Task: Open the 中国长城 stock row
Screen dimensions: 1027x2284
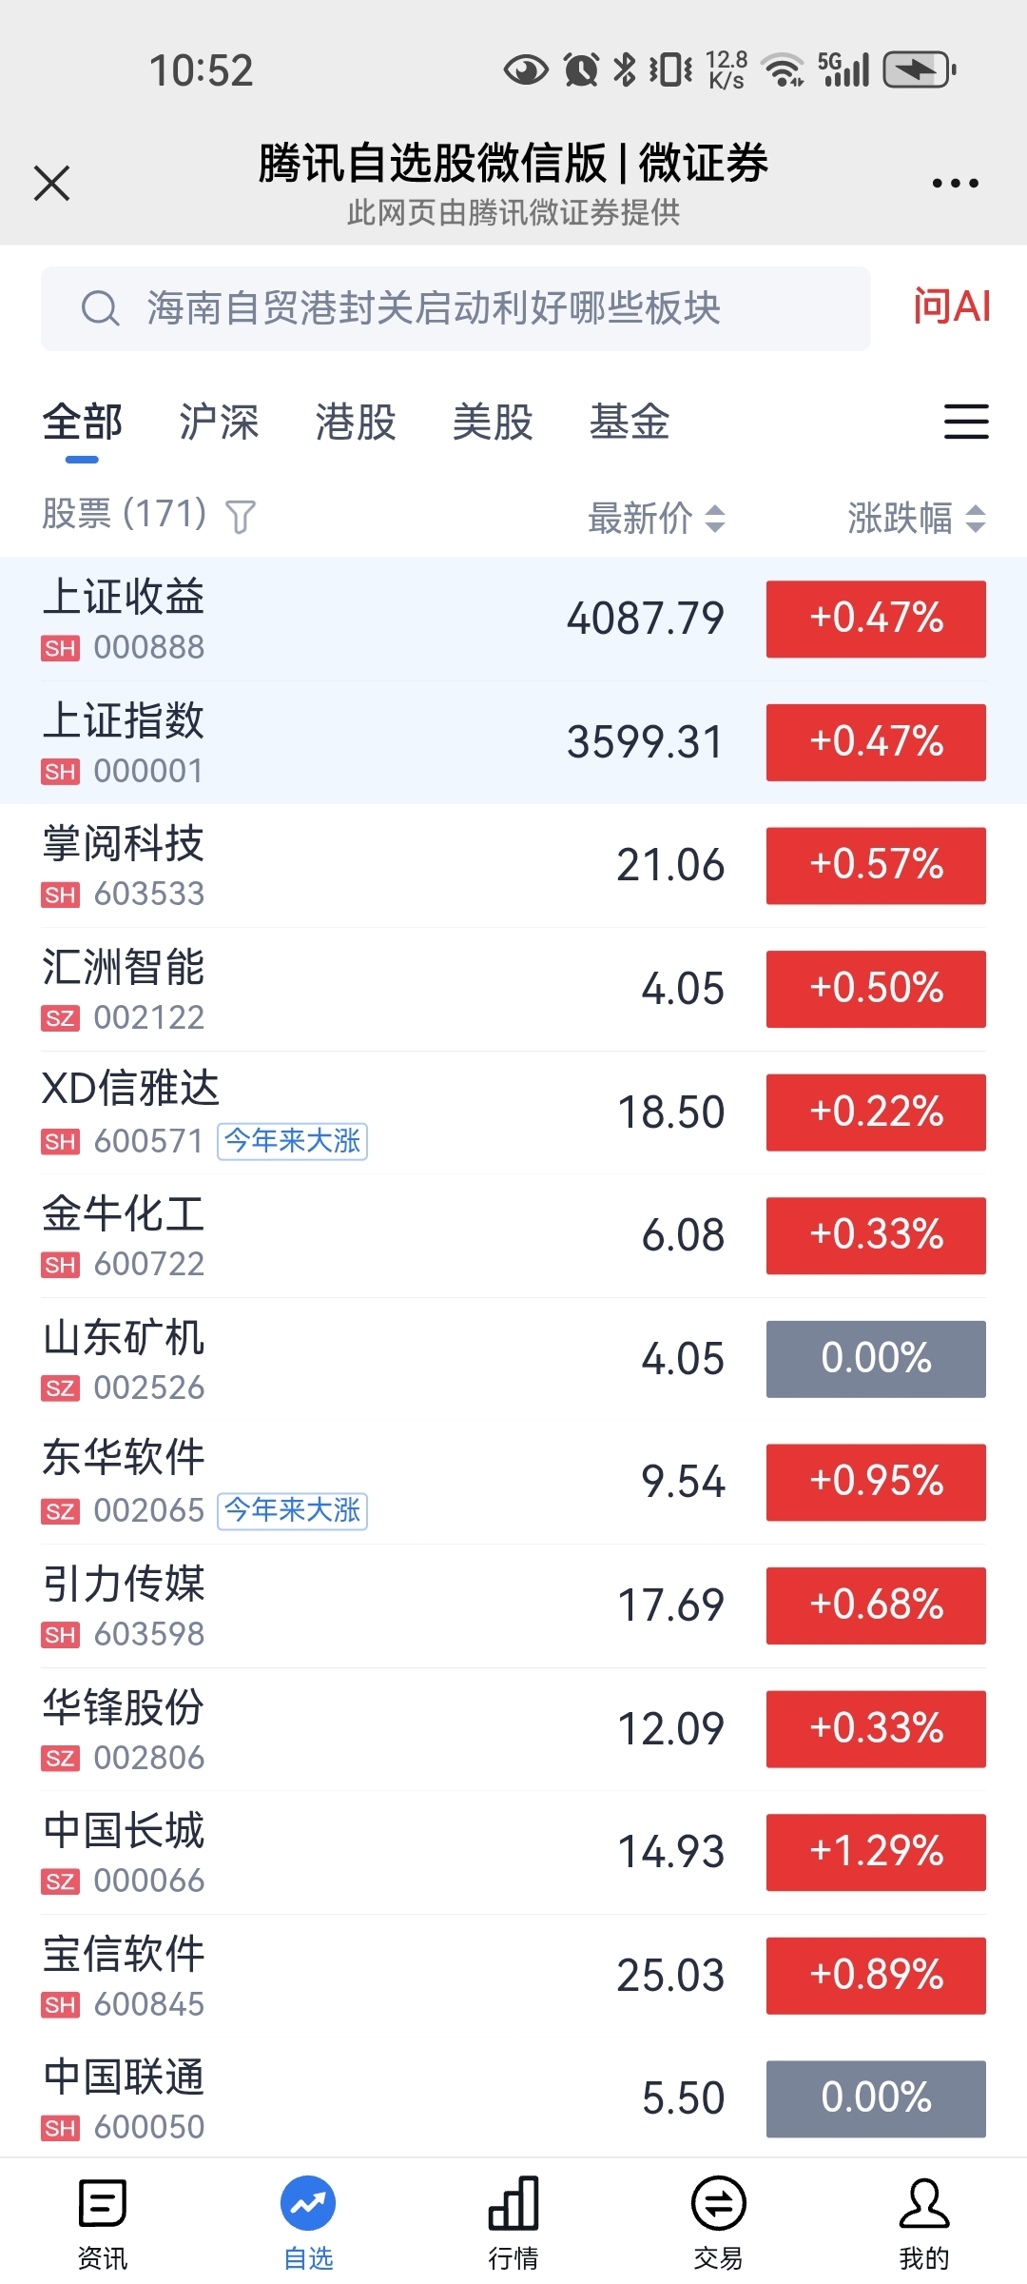Action: (x=513, y=1852)
